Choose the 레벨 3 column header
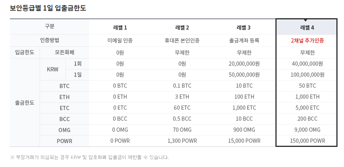 pyautogui.click(x=244, y=27)
